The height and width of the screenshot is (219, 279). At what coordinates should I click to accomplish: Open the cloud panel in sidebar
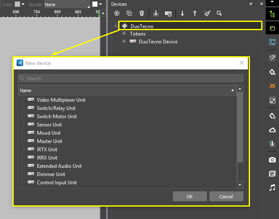272,130
